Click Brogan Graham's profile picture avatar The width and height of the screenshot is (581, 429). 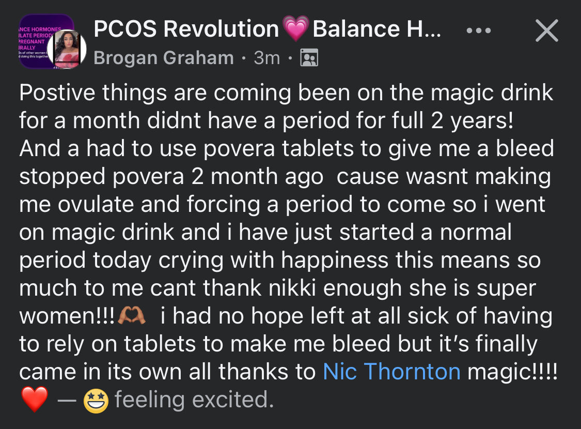(67, 49)
